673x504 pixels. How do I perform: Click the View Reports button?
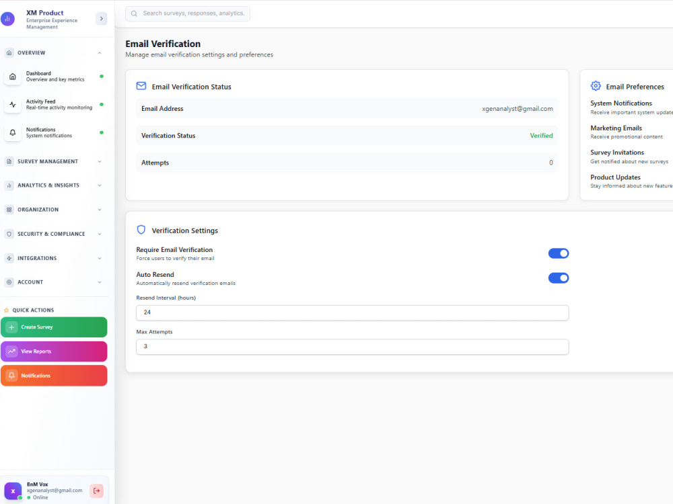(54, 351)
